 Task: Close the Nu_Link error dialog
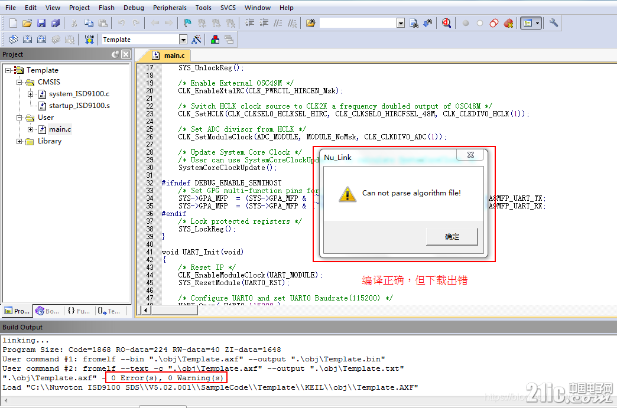pyautogui.click(x=470, y=155)
